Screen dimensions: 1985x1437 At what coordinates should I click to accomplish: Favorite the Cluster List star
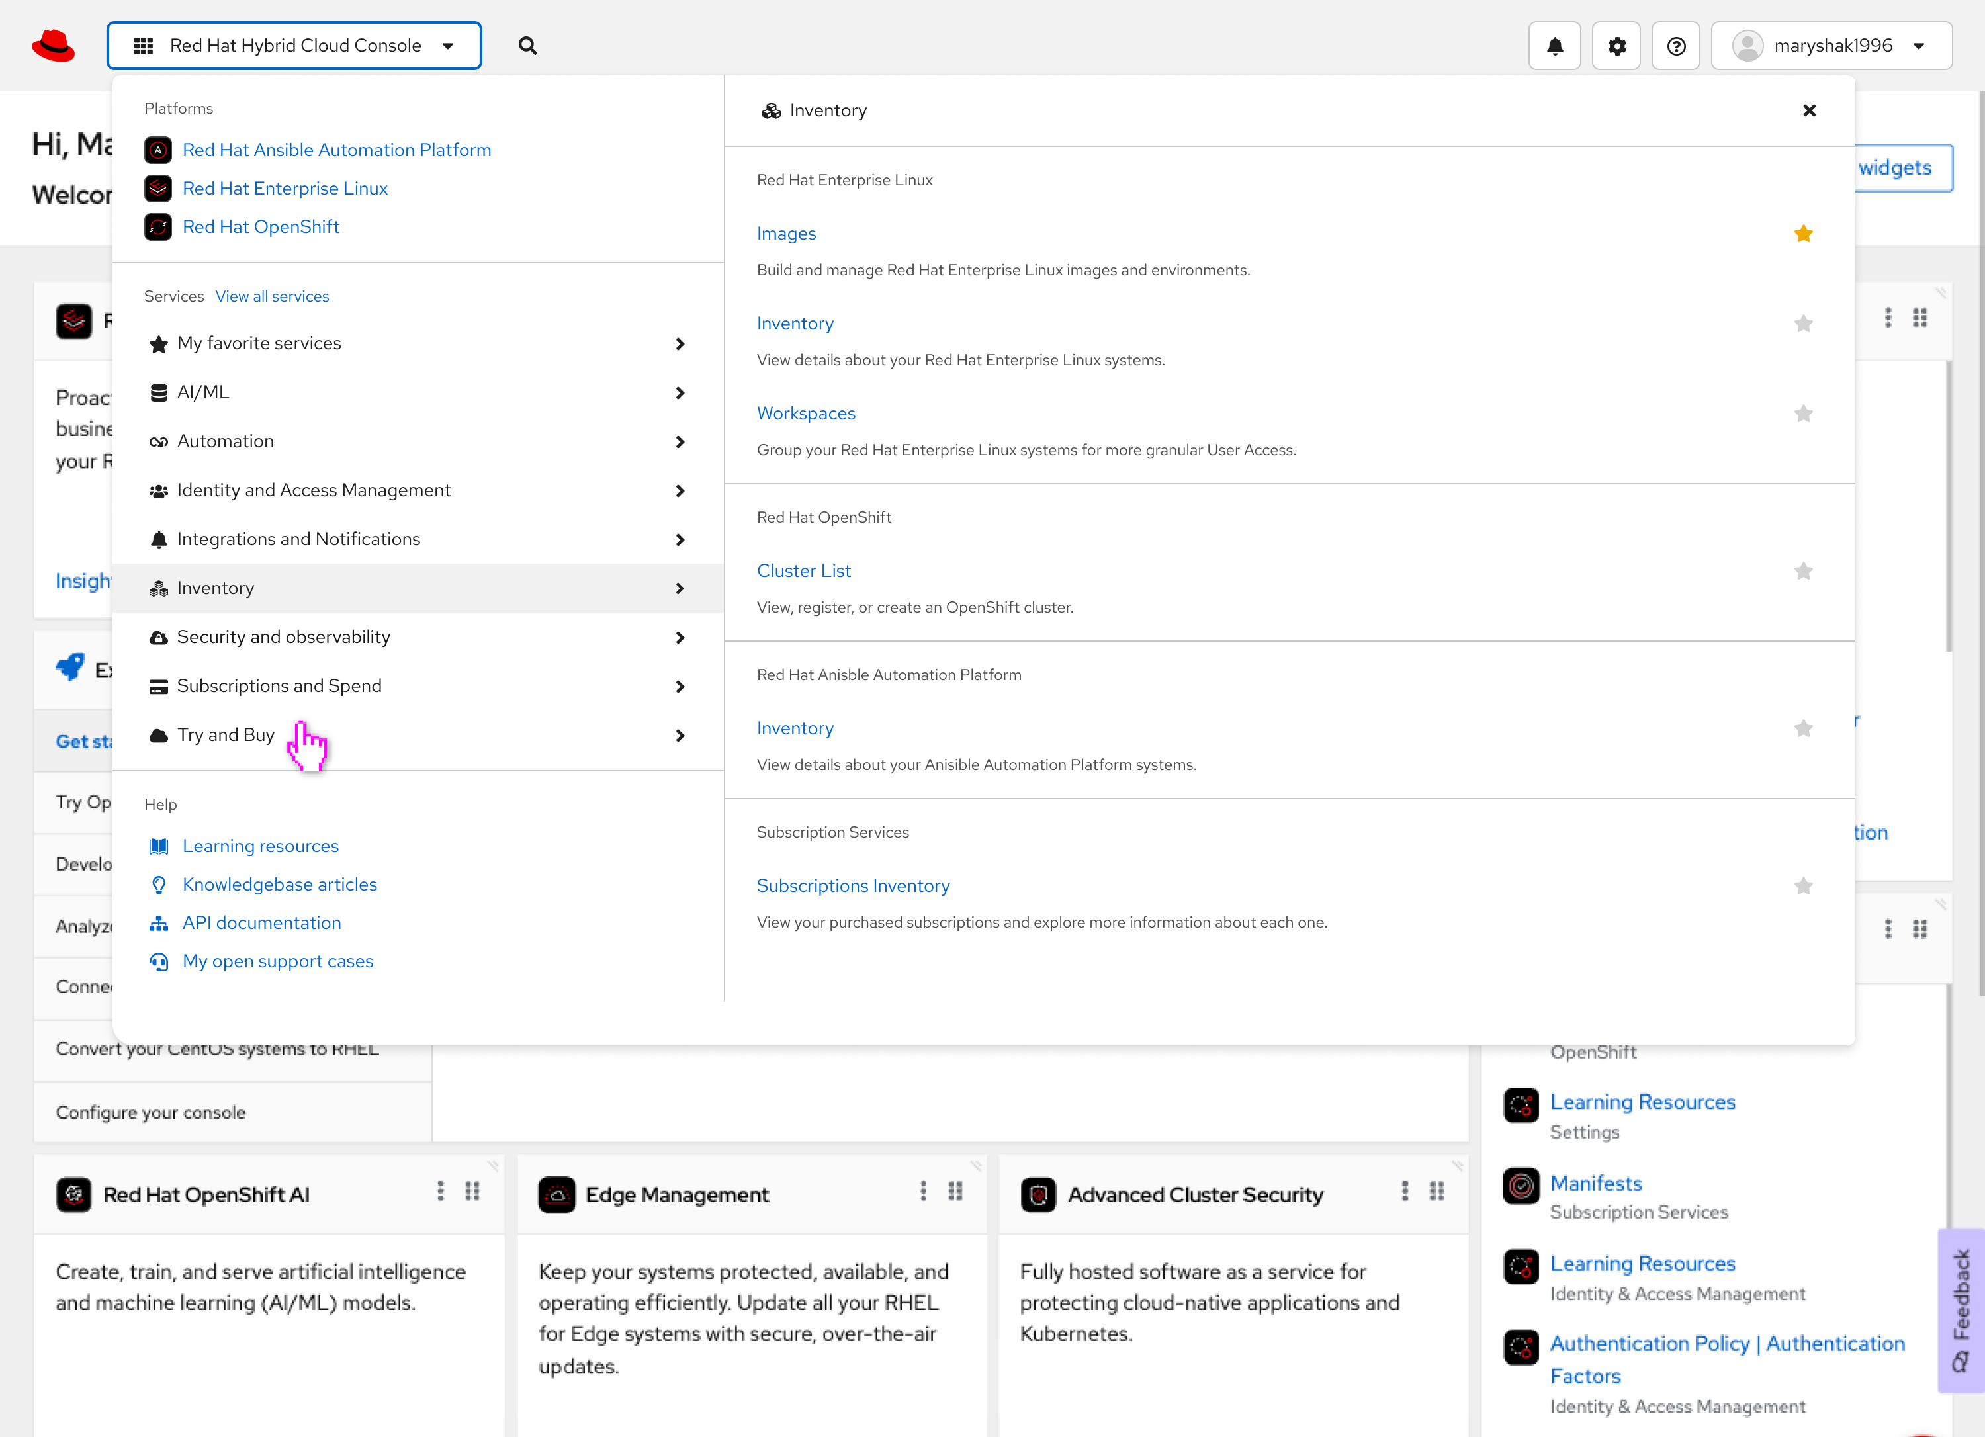tap(1803, 570)
